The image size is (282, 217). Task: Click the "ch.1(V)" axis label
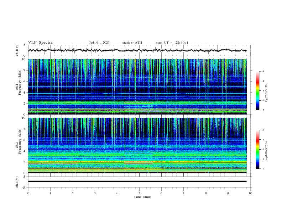click(x=17, y=50)
